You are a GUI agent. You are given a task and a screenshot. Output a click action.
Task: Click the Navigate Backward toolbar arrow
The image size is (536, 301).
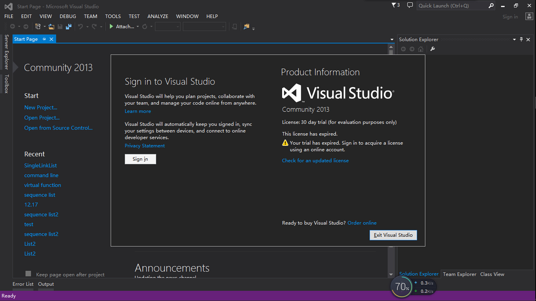(x=13, y=27)
